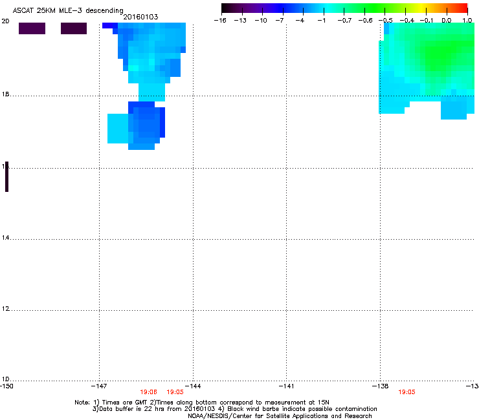479x420 pixels.
Task: Click the 'ASCAT 25KM MLE-3 descending' title text
Action: pyautogui.click(x=68, y=10)
